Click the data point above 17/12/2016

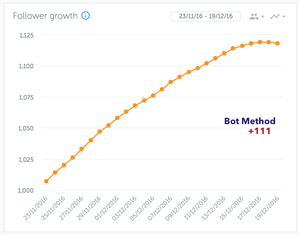click(260, 42)
